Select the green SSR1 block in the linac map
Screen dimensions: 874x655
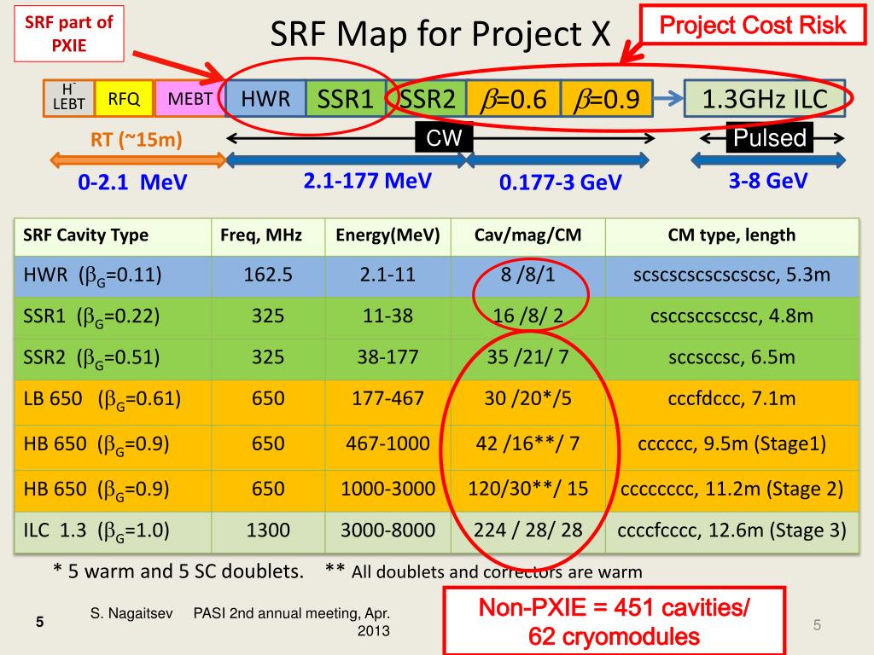(x=346, y=99)
